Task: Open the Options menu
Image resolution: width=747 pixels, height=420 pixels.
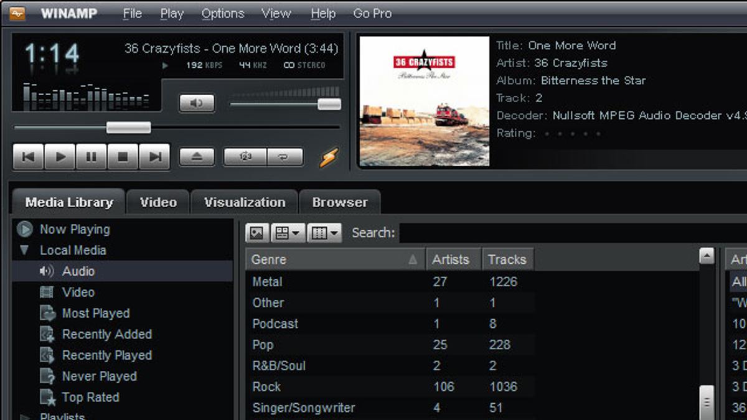Action: pyautogui.click(x=222, y=13)
